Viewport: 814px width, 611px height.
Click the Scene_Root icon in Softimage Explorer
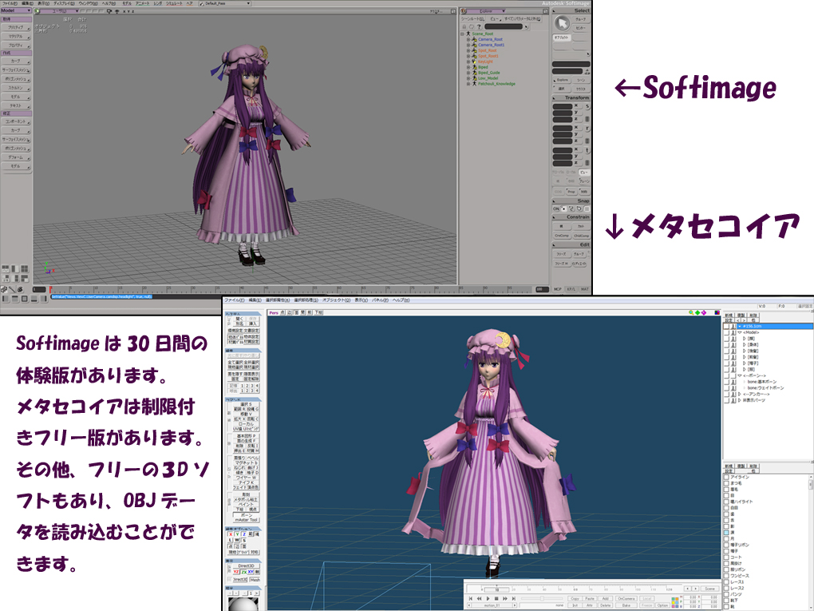coord(468,34)
